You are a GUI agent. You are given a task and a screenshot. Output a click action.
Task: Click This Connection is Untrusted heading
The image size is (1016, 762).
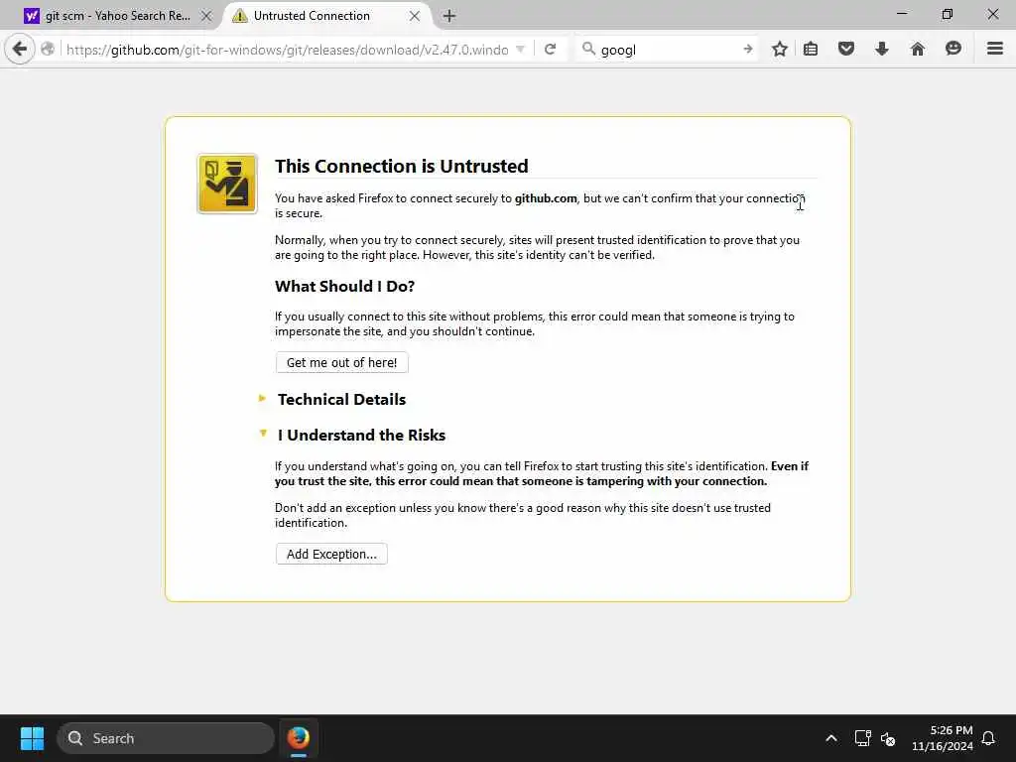[x=401, y=166]
